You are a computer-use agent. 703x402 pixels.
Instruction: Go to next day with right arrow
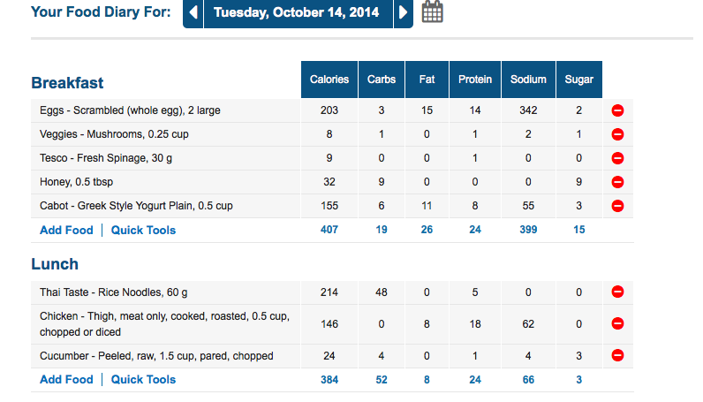404,13
